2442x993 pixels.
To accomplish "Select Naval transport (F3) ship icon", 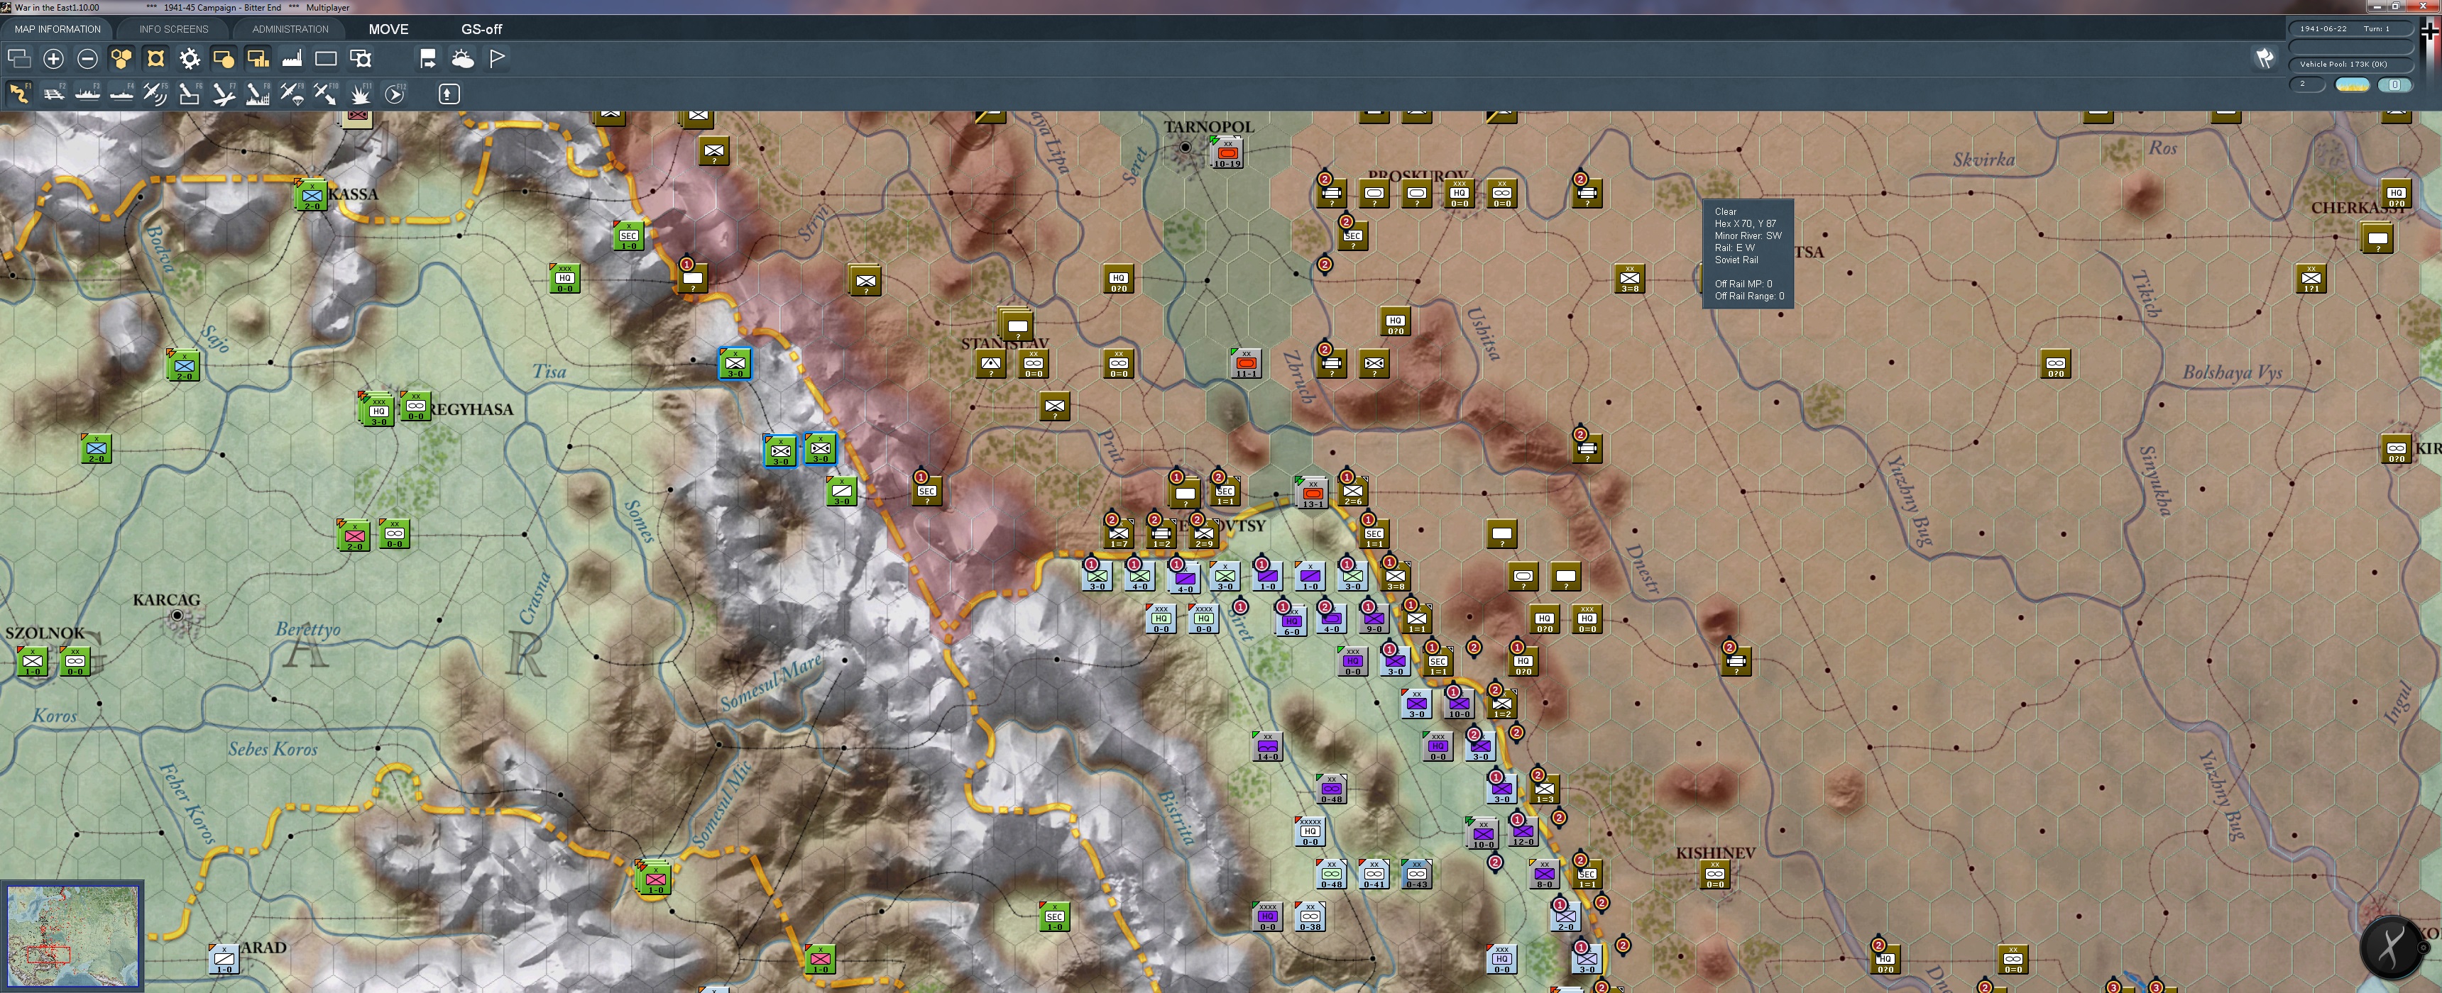I will click(87, 93).
